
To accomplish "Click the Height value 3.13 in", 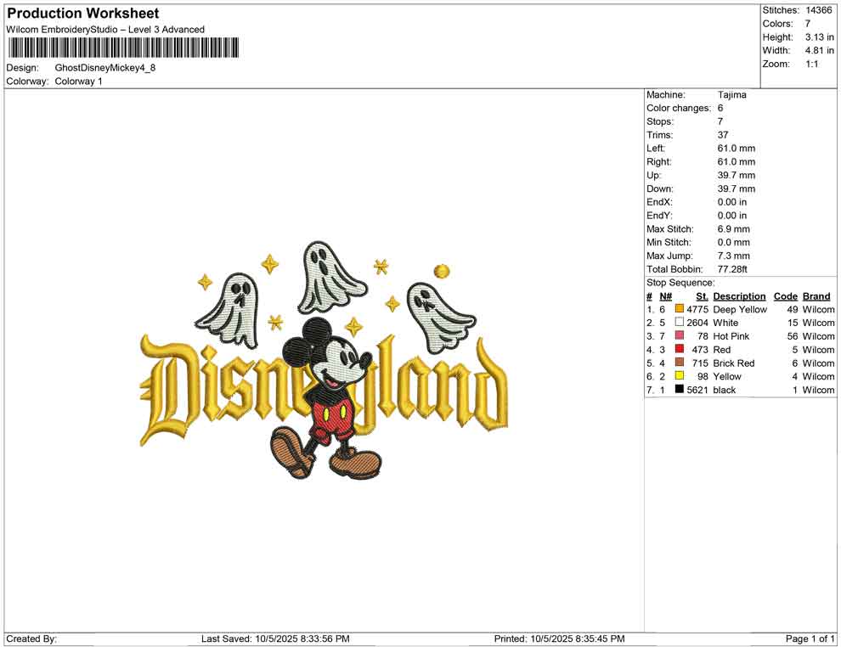I will (x=819, y=37).
